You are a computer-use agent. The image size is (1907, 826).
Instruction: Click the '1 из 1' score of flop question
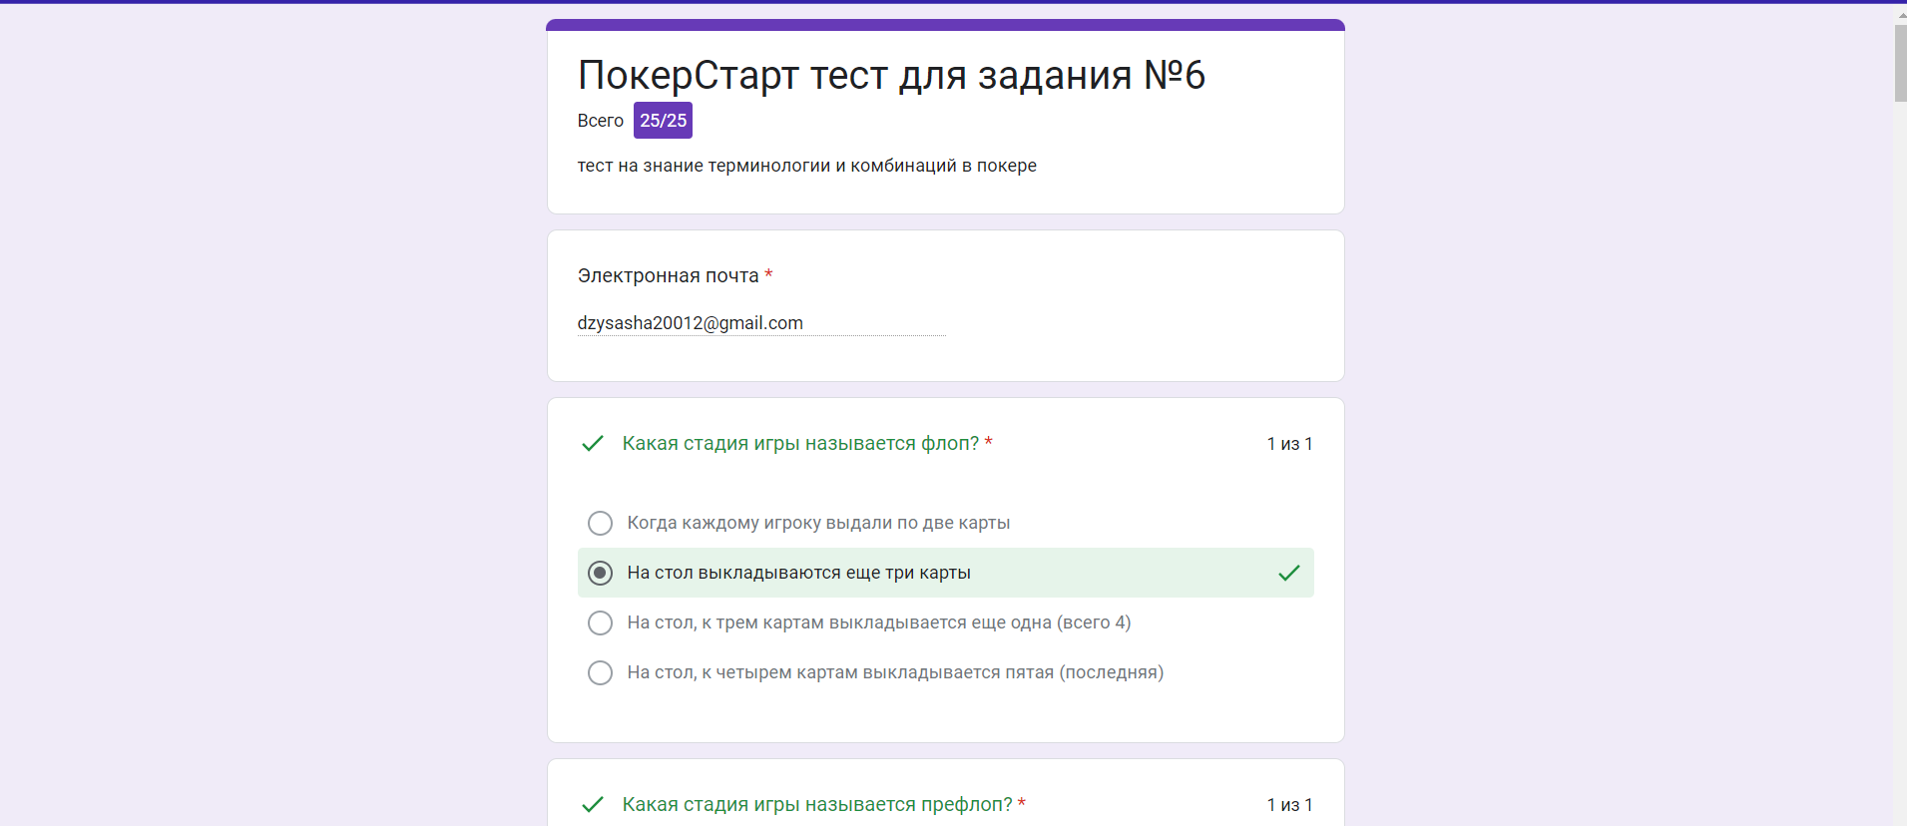tap(1289, 444)
